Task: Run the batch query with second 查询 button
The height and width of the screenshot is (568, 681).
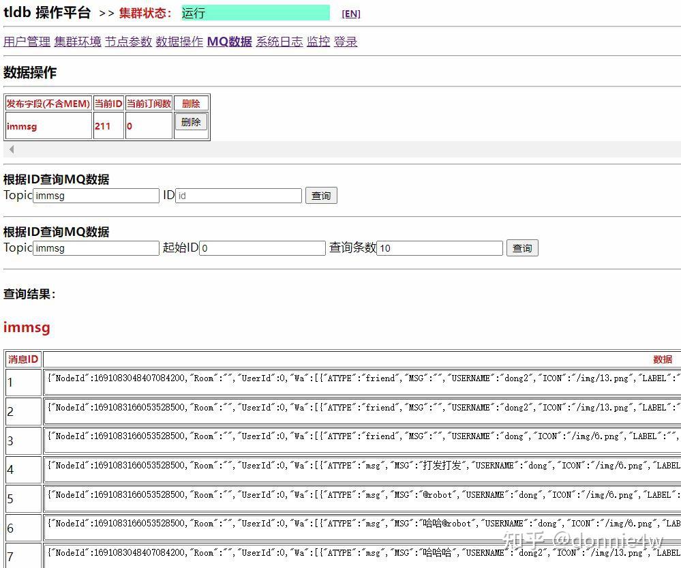Action: (x=521, y=248)
